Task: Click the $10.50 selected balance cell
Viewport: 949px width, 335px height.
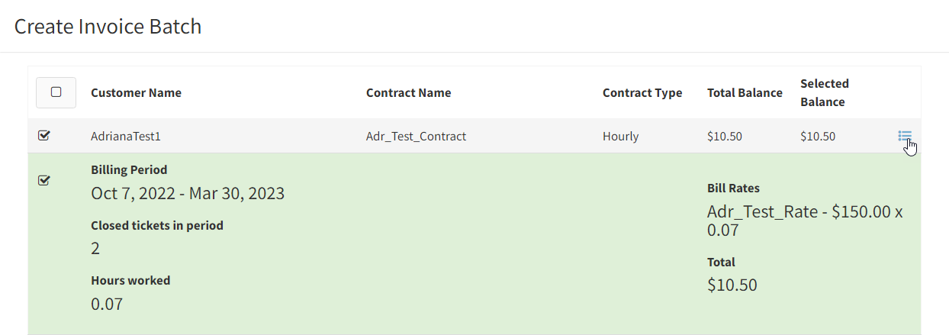Action: 818,137
